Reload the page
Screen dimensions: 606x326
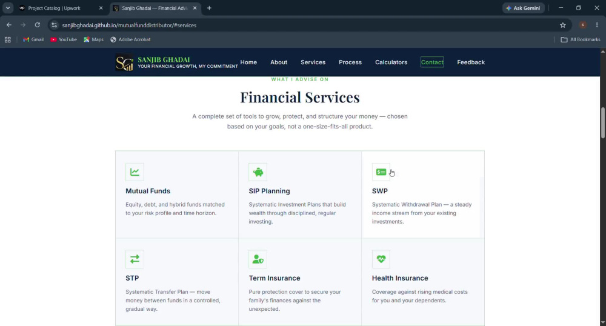click(x=37, y=25)
